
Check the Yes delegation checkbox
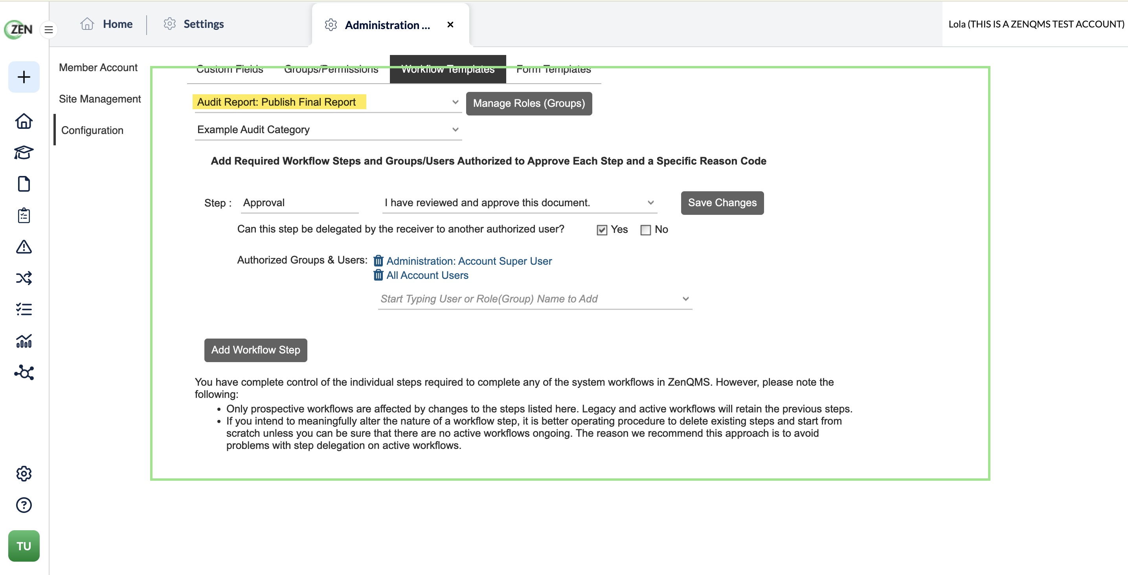602,230
